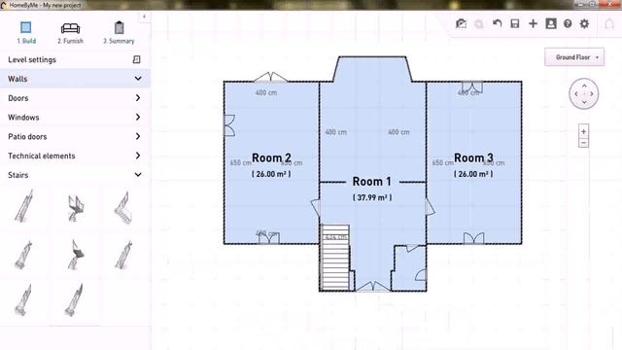622x350 pixels.
Task: Open settings gear icon
Action: 584,23
